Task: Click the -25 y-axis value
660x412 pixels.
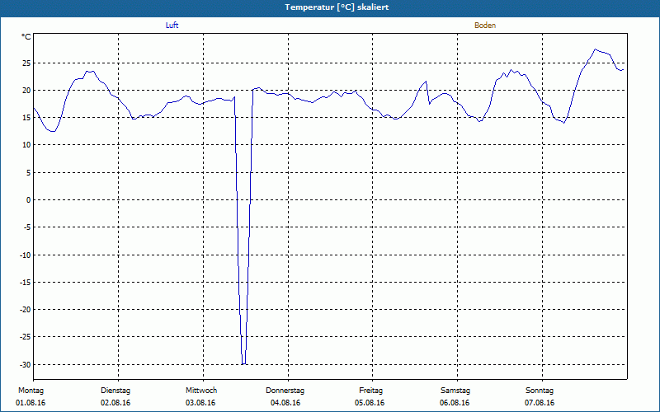Action: point(26,337)
